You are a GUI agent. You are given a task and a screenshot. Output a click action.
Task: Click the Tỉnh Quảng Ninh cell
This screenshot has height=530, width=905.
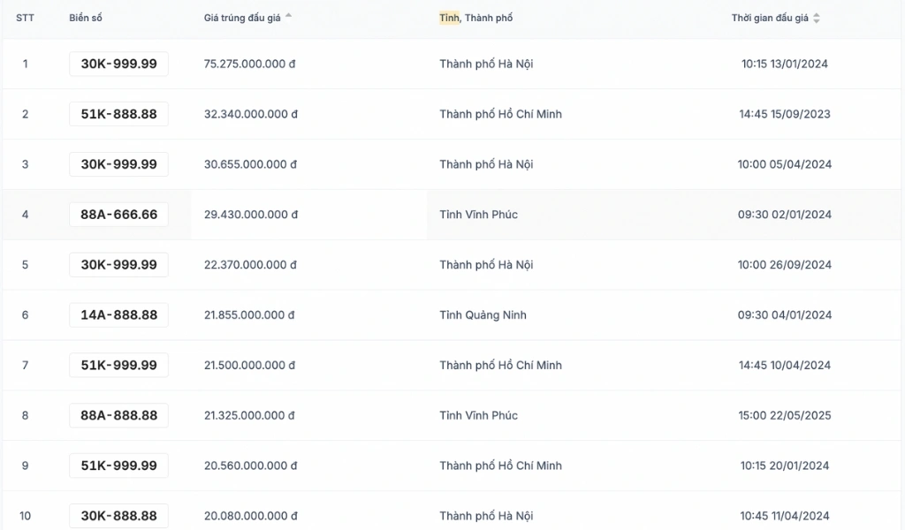pos(483,314)
